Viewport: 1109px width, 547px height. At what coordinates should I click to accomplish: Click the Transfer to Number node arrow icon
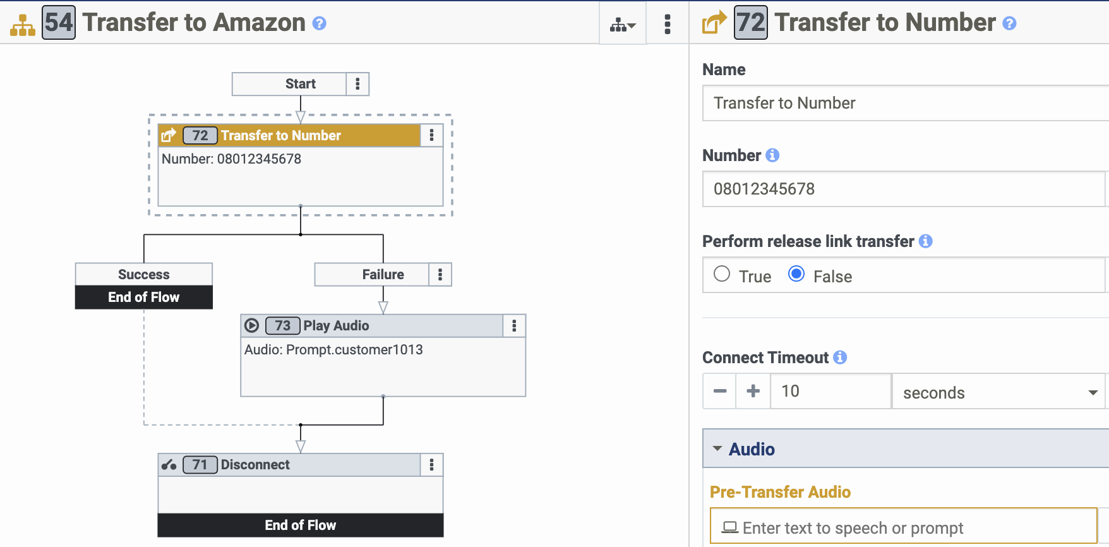point(169,135)
